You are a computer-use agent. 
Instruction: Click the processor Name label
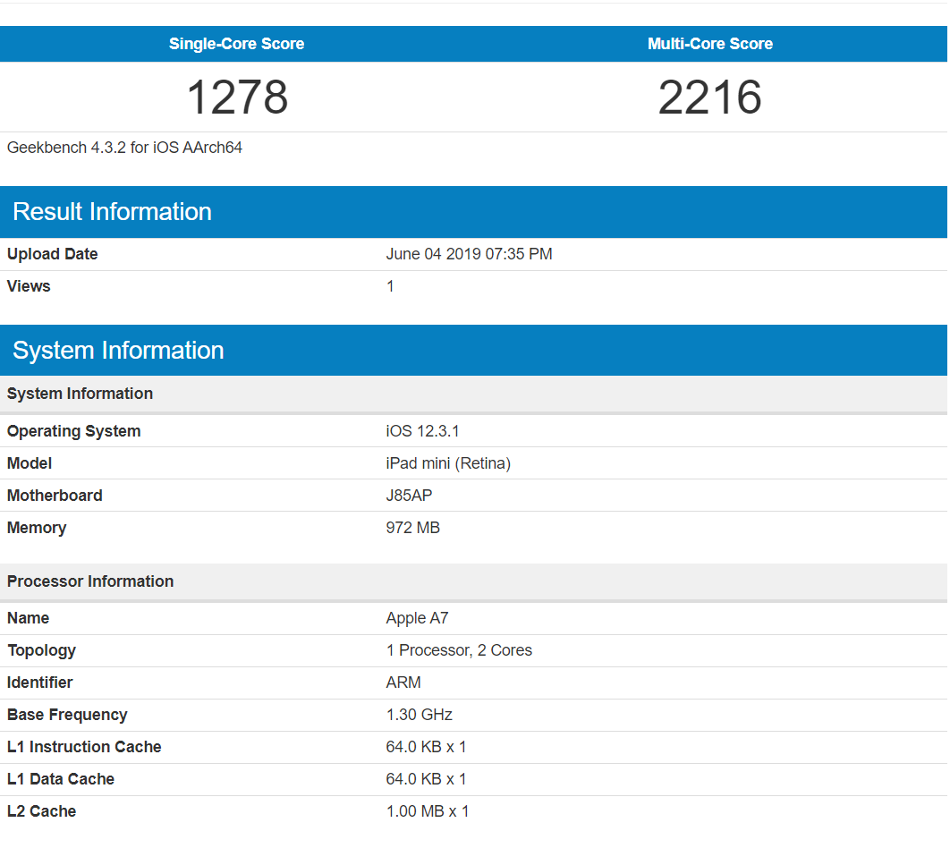coord(28,618)
